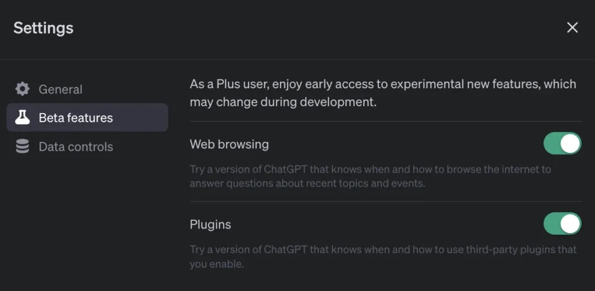Click the green track of the Plugins switch
Viewport: 595px width, 291px height.
552,224
